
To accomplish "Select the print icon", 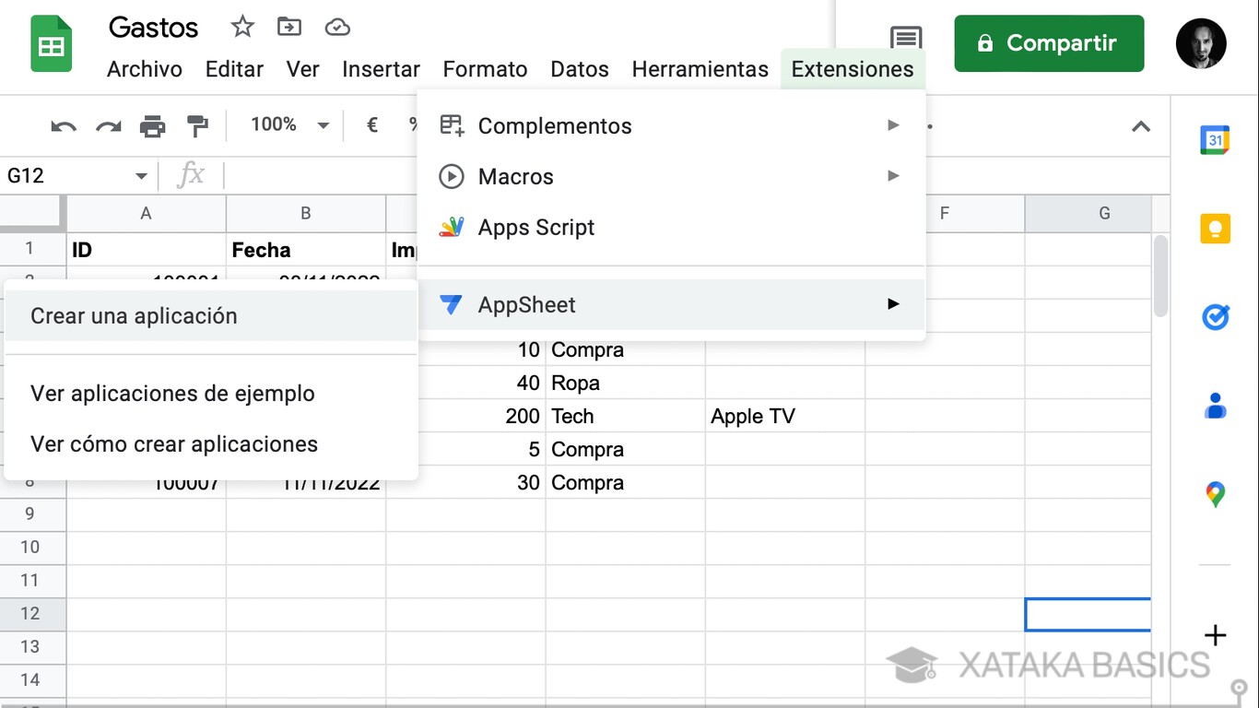I will pos(154,125).
